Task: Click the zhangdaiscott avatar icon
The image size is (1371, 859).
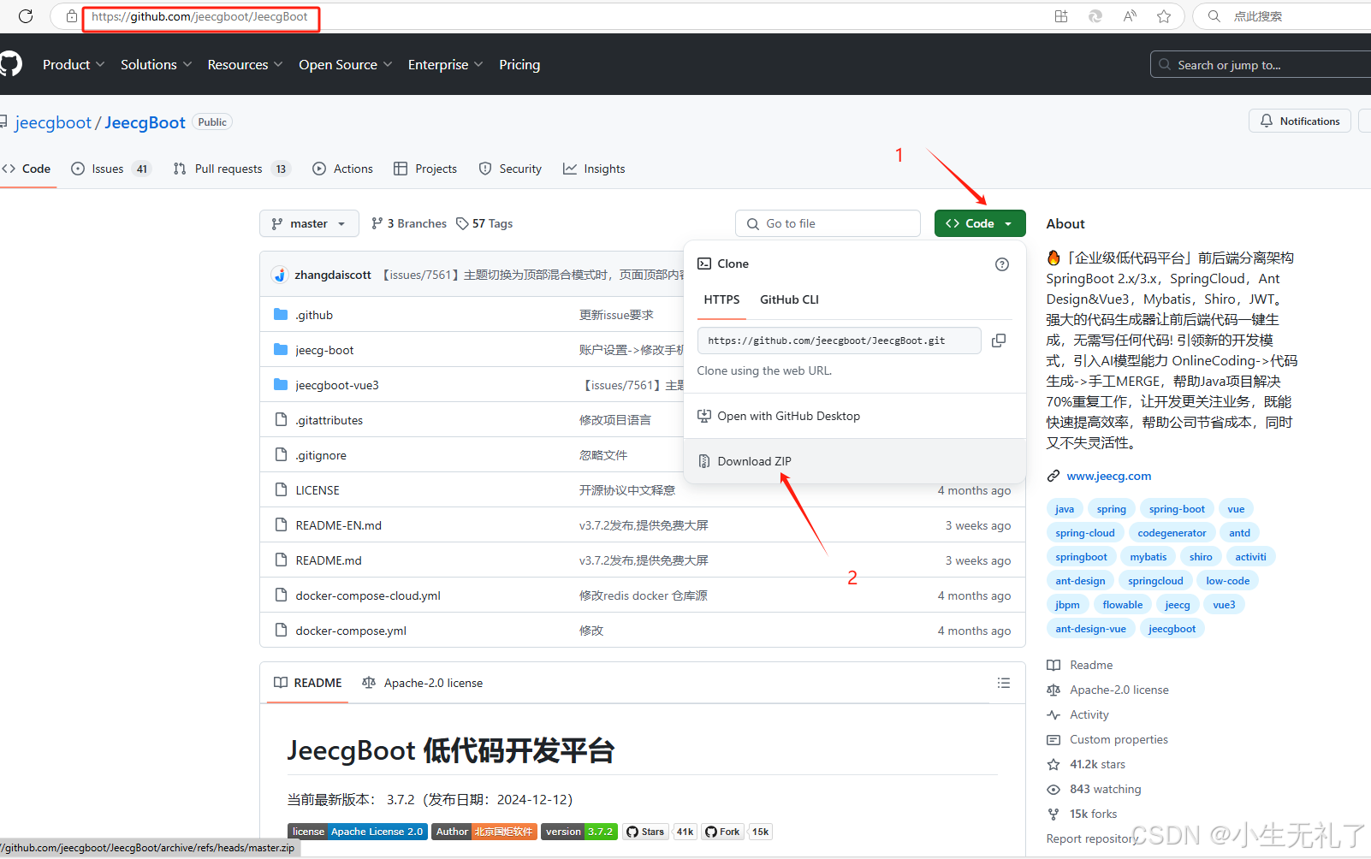Action: (280, 275)
